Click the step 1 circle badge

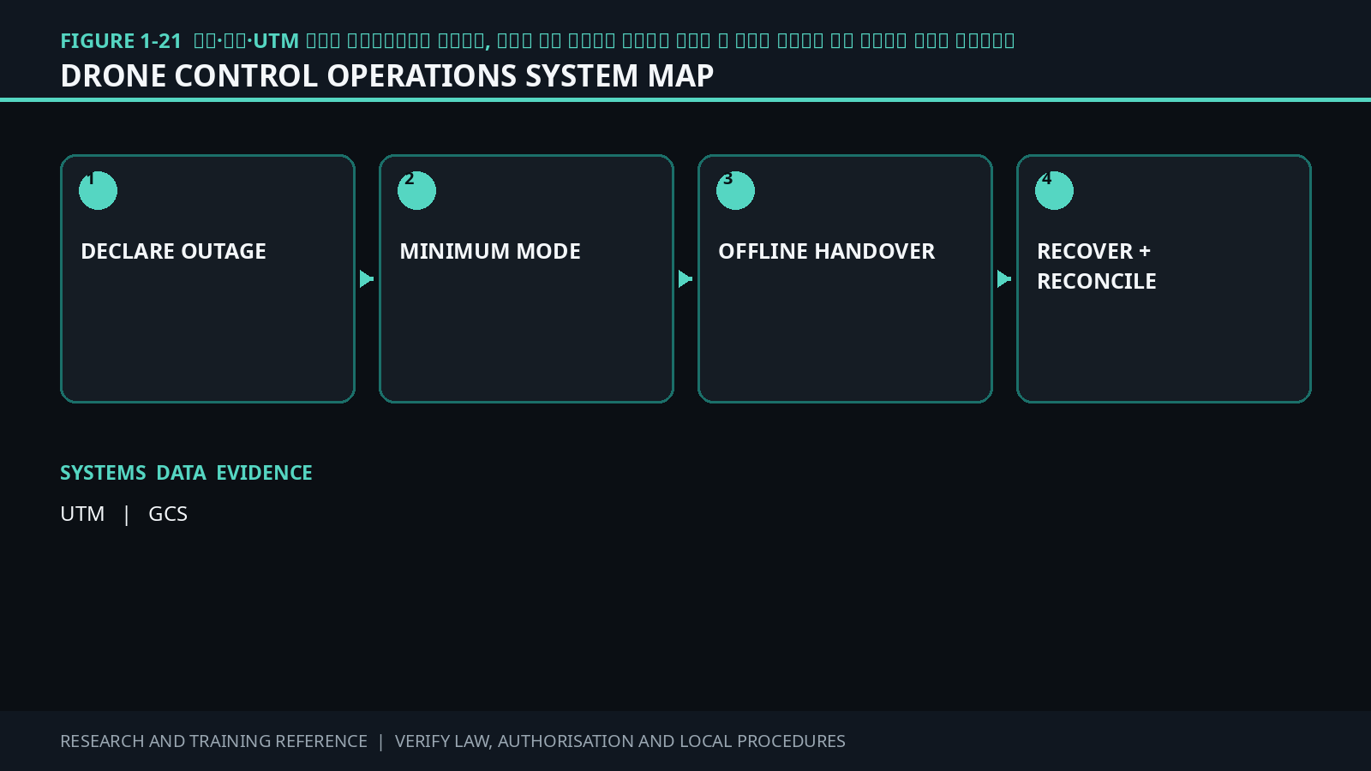coord(98,190)
